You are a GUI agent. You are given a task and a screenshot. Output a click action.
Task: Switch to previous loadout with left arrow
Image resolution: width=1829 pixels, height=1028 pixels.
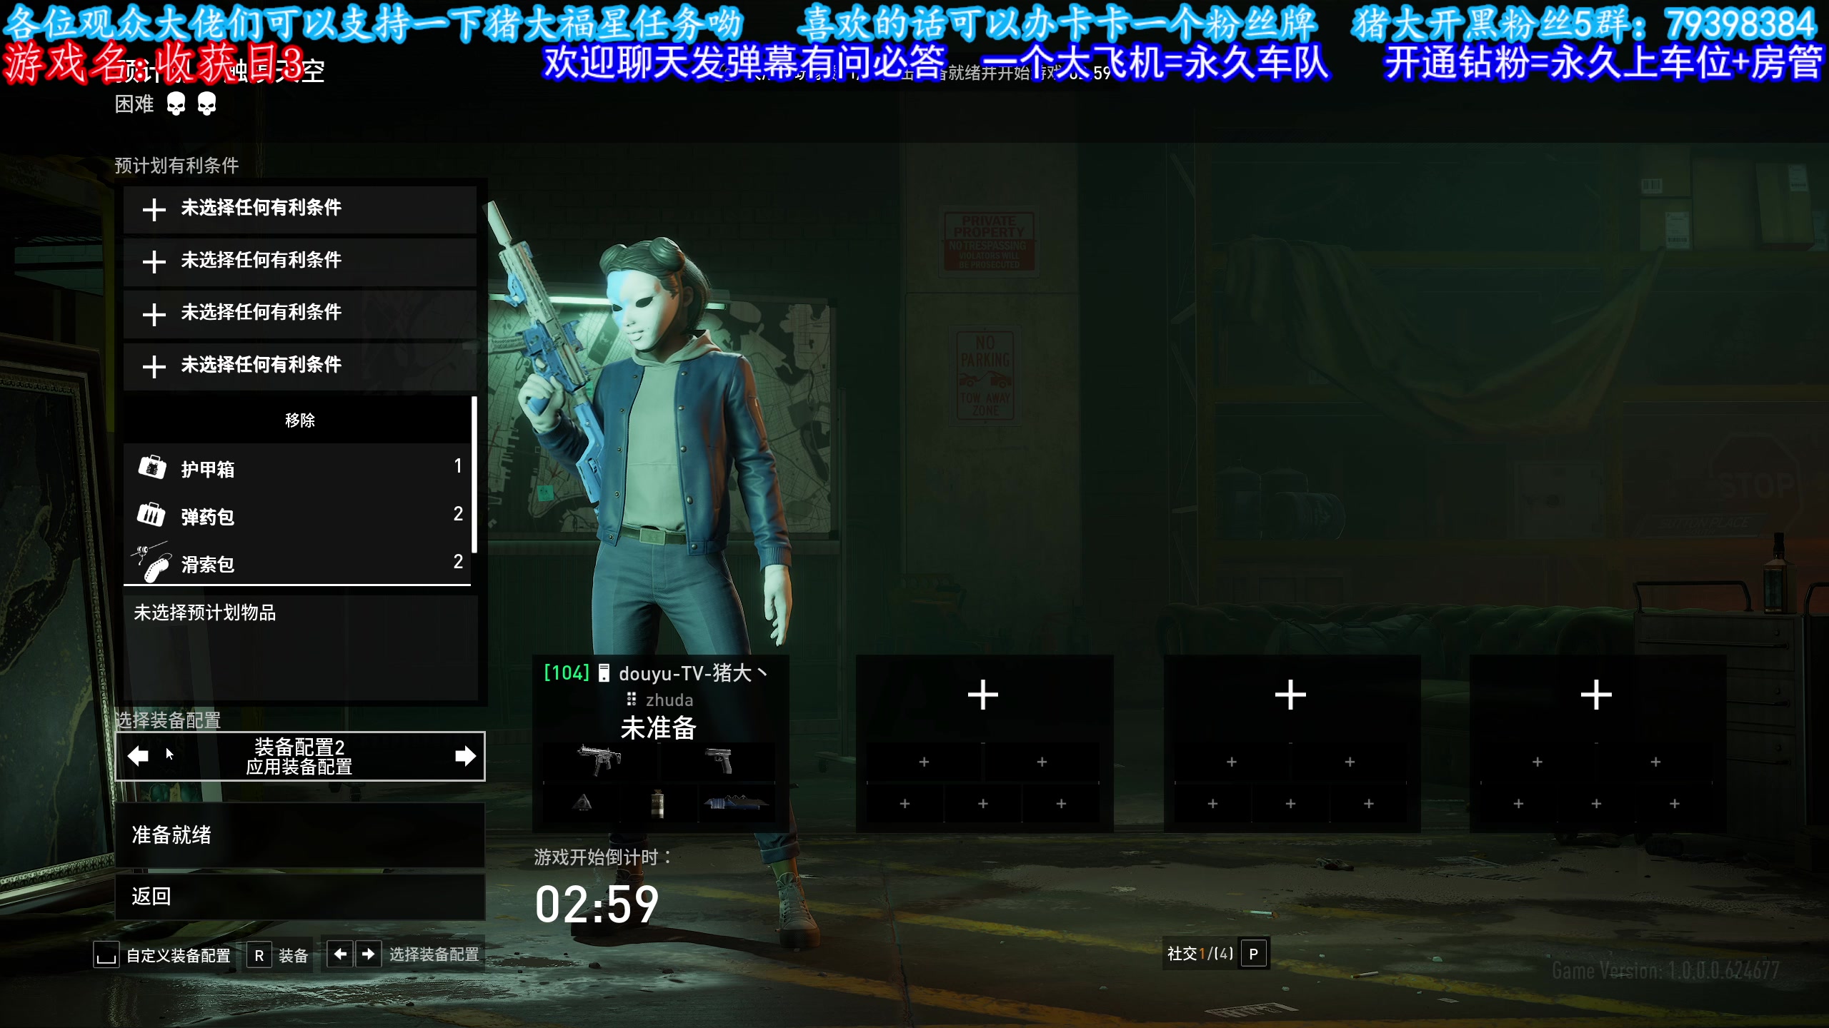(x=138, y=755)
